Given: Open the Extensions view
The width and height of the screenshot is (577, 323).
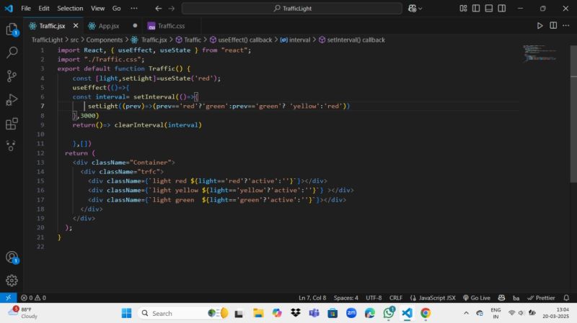Looking at the screenshot, I should point(12,123).
